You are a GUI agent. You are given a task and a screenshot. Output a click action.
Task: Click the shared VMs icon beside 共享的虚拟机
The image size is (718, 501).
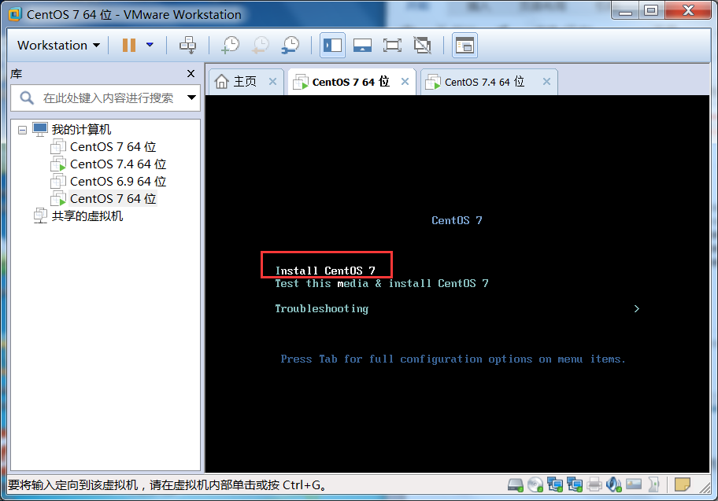point(40,216)
